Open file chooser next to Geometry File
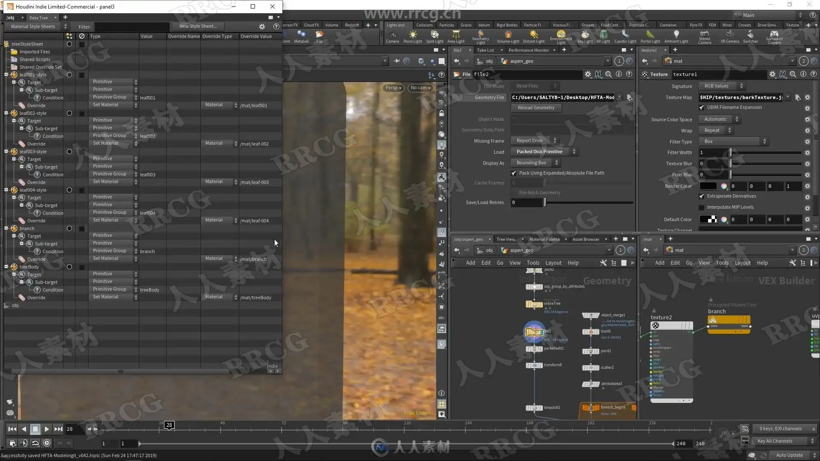820x461 pixels. click(629, 98)
